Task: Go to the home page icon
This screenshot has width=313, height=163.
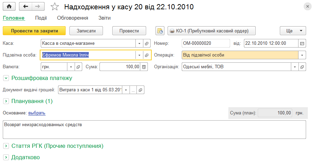Action: pyautogui.click(x=9, y=7)
